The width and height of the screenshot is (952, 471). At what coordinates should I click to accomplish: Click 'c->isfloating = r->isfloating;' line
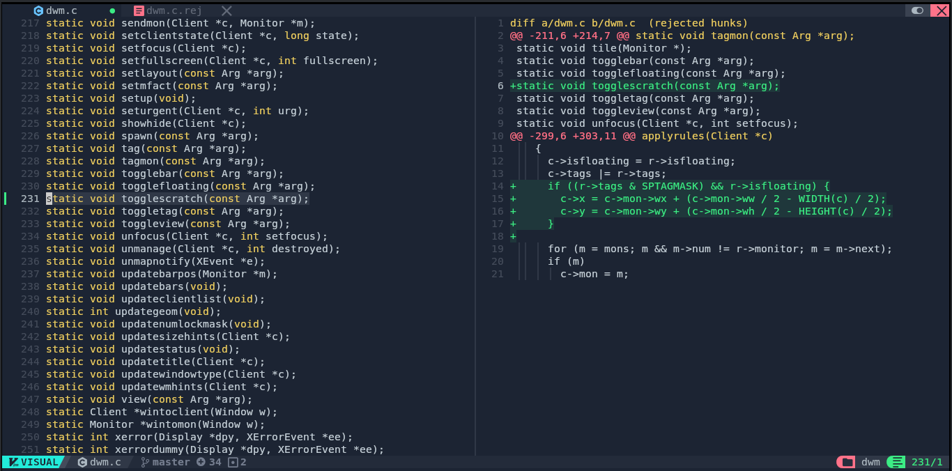[641, 161]
